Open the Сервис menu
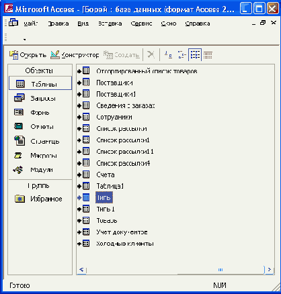 click(141, 23)
